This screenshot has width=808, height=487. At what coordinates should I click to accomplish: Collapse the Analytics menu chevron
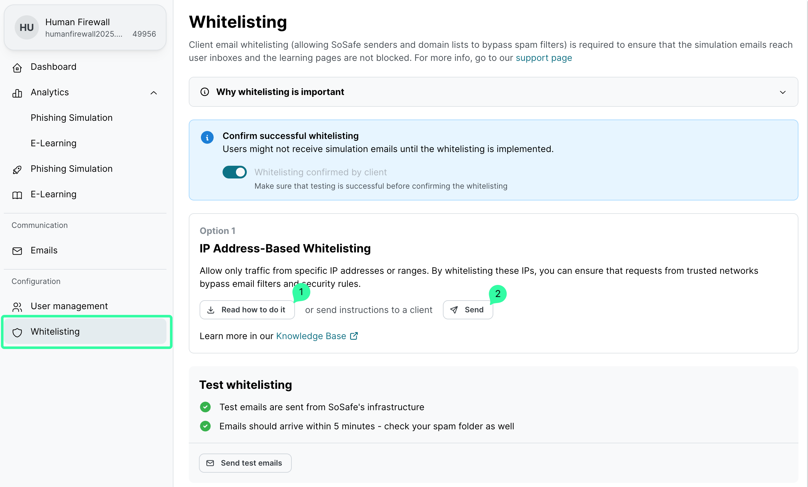click(153, 93)
